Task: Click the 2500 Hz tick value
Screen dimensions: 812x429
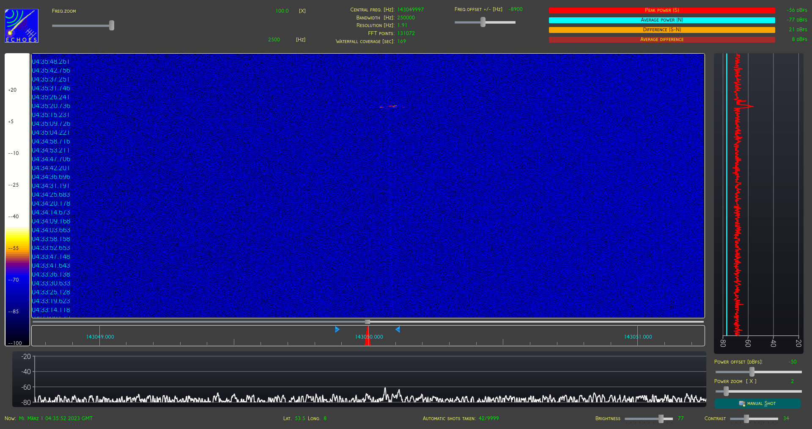Action: 274,40
